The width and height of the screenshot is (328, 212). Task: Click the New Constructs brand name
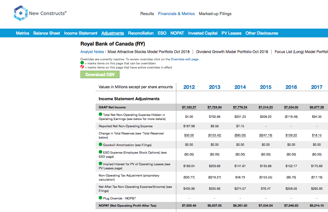click(48, 13)
